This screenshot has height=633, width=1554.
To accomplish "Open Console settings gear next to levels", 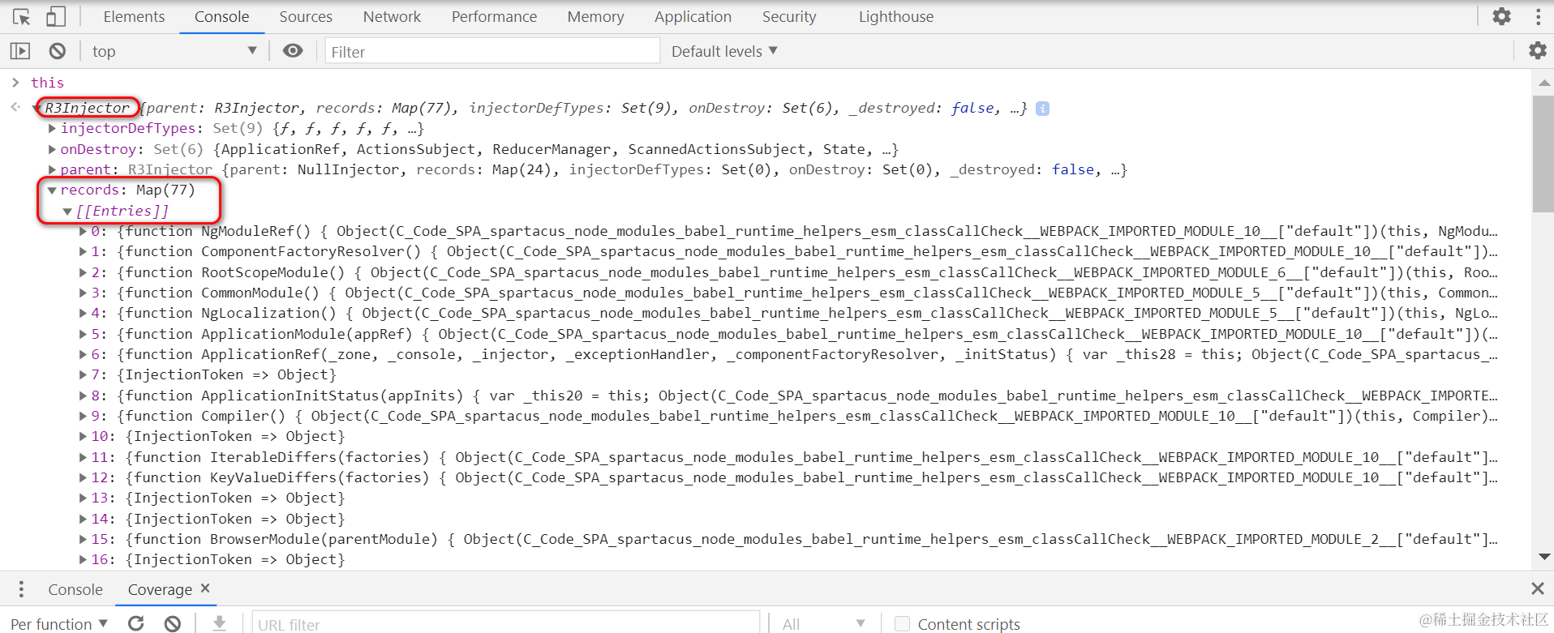I will [x=1538, y=50].
